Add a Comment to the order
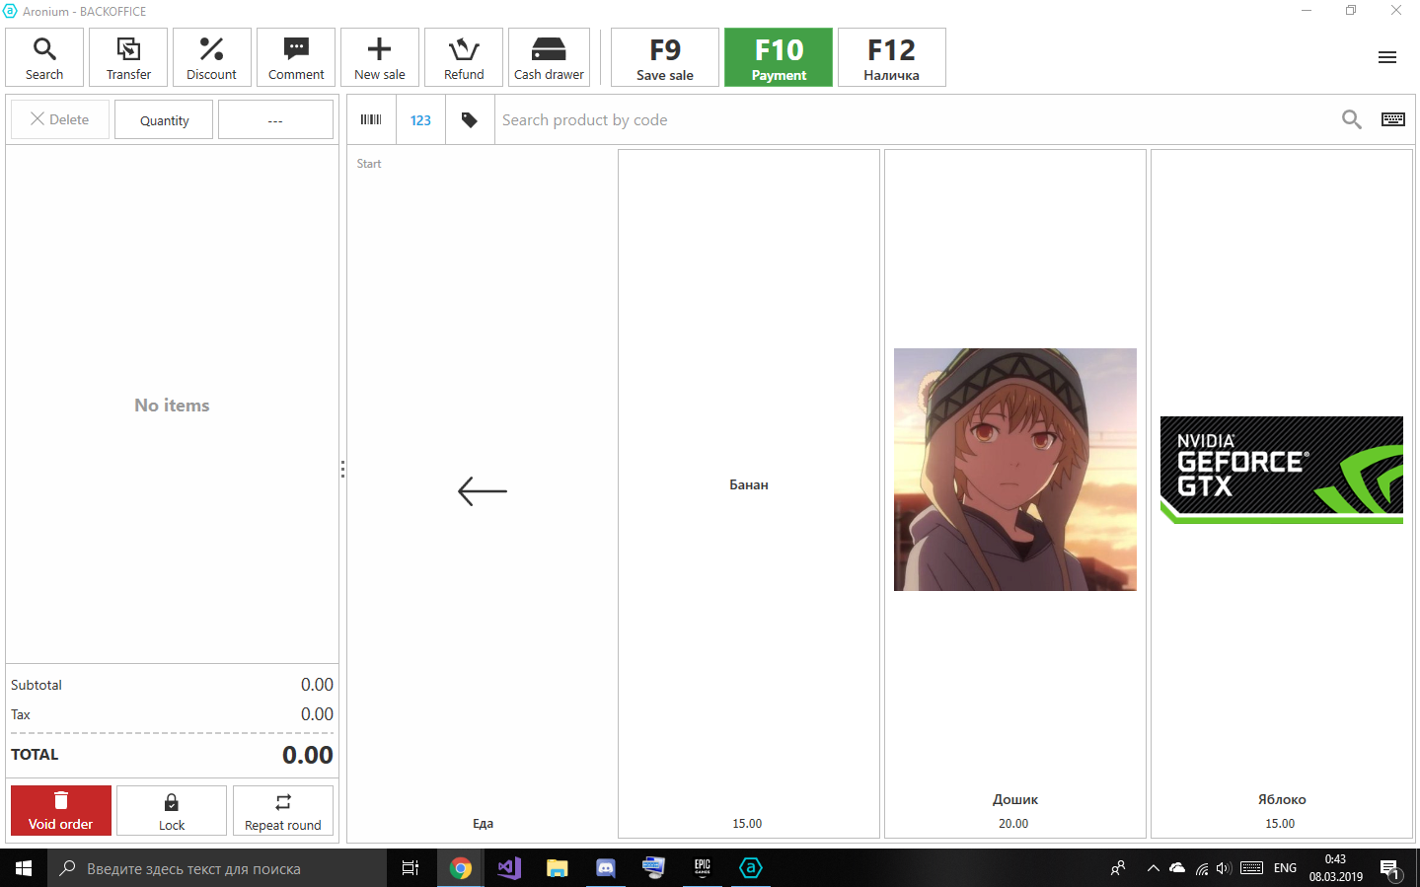The image size is (1420, 887). pos(296,58)
